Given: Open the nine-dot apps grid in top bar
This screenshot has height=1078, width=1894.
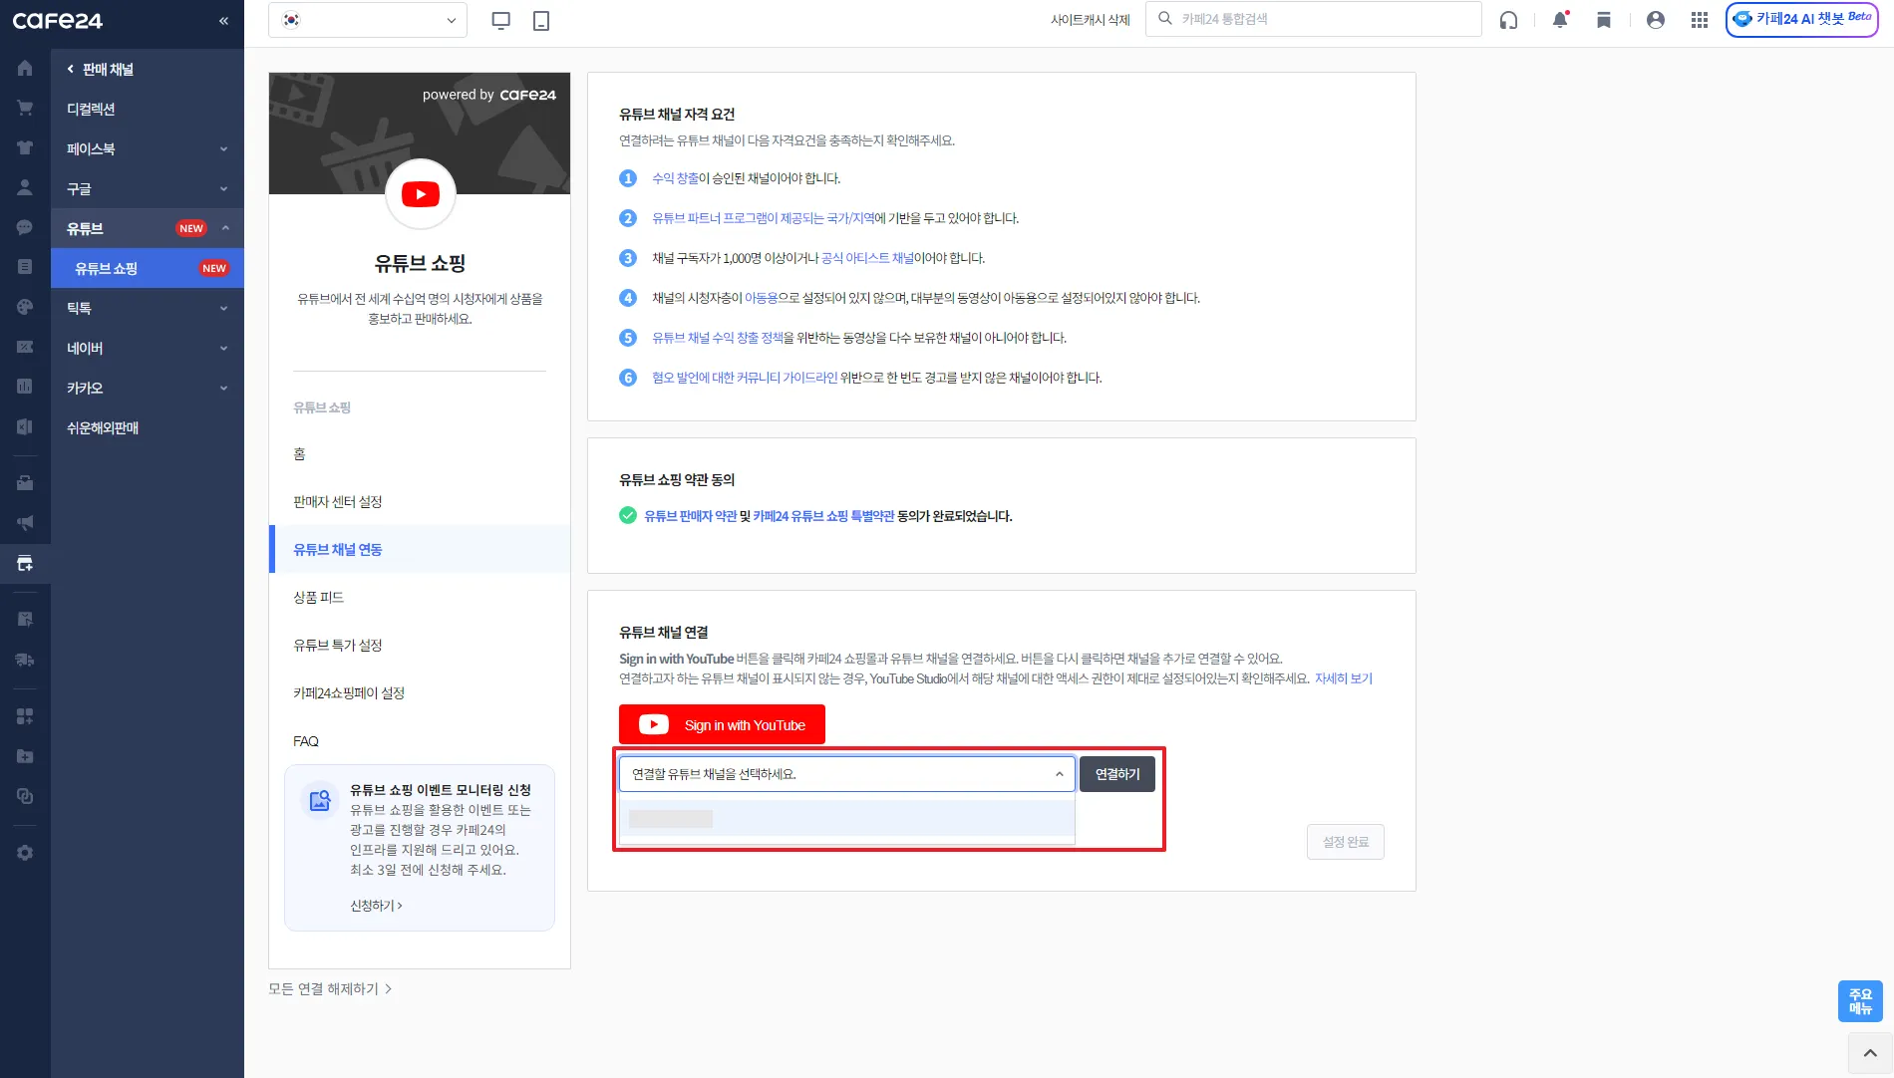Looking at the screenshot, I should click(x=1700, y=20).
